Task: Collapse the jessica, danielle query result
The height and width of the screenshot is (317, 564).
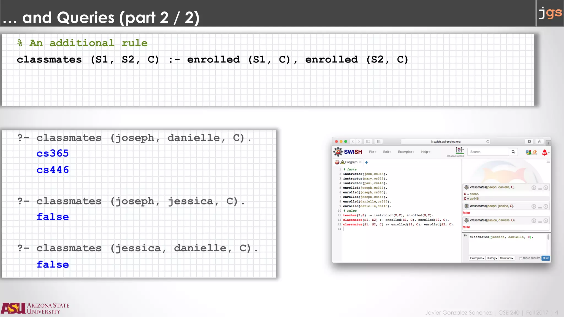Action: click(540, 221)
